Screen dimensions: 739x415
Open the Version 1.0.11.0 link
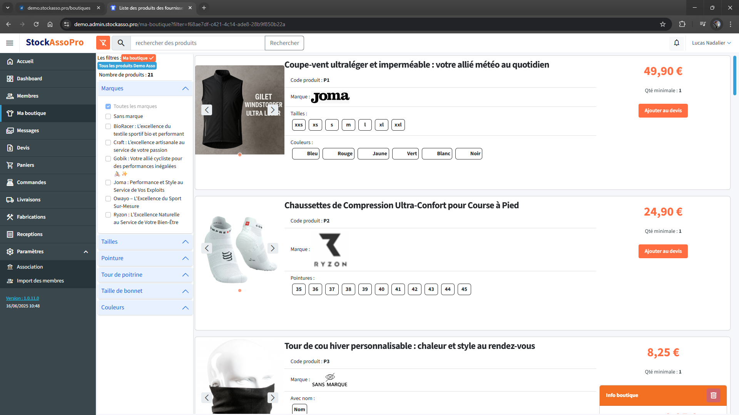tap(22, 298)
